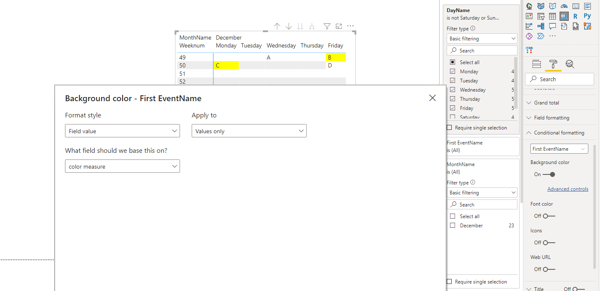Go to next level double-arrow icon
This screenshot has height=291, width=600.
click(300, 26)
